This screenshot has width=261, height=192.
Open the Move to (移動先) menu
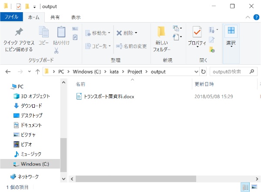click(98, 33)
